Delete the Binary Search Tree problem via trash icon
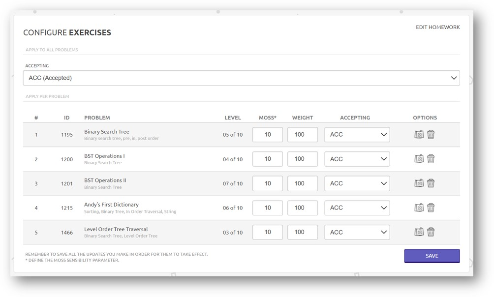Image resolution: width=494 pixels, height=297 pixels. (431, 134)
